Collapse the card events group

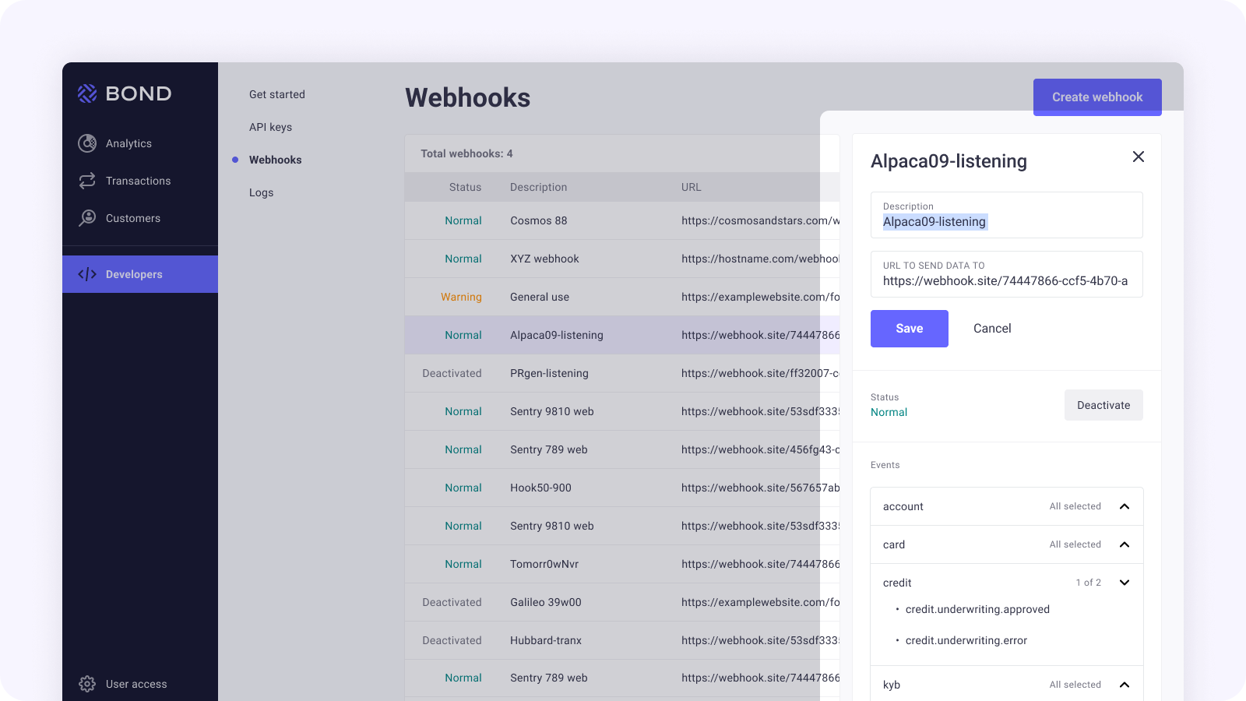(1125, 544)
